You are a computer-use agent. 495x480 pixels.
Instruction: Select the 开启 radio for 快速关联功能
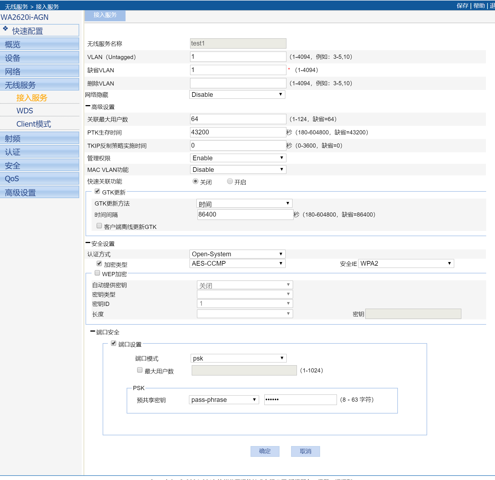230,181
